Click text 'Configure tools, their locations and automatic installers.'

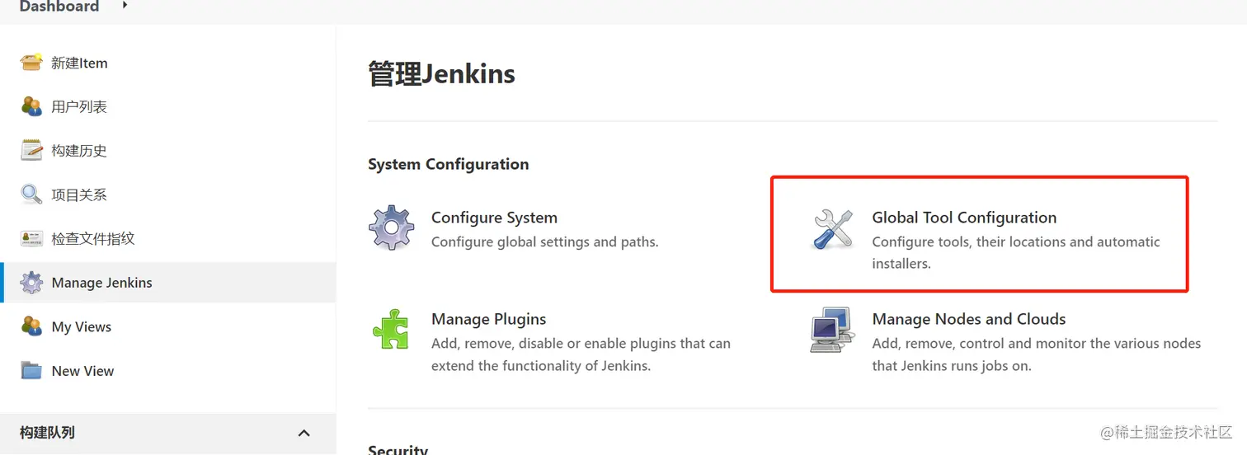pos(1016,253)
